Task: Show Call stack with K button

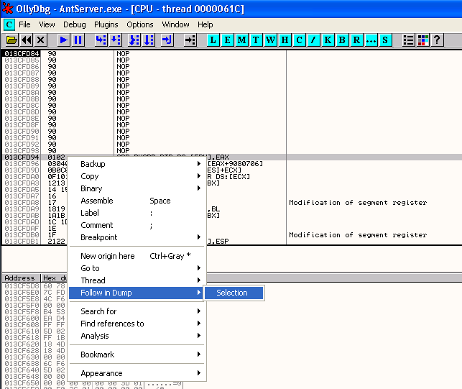Action: pos(328,40)
